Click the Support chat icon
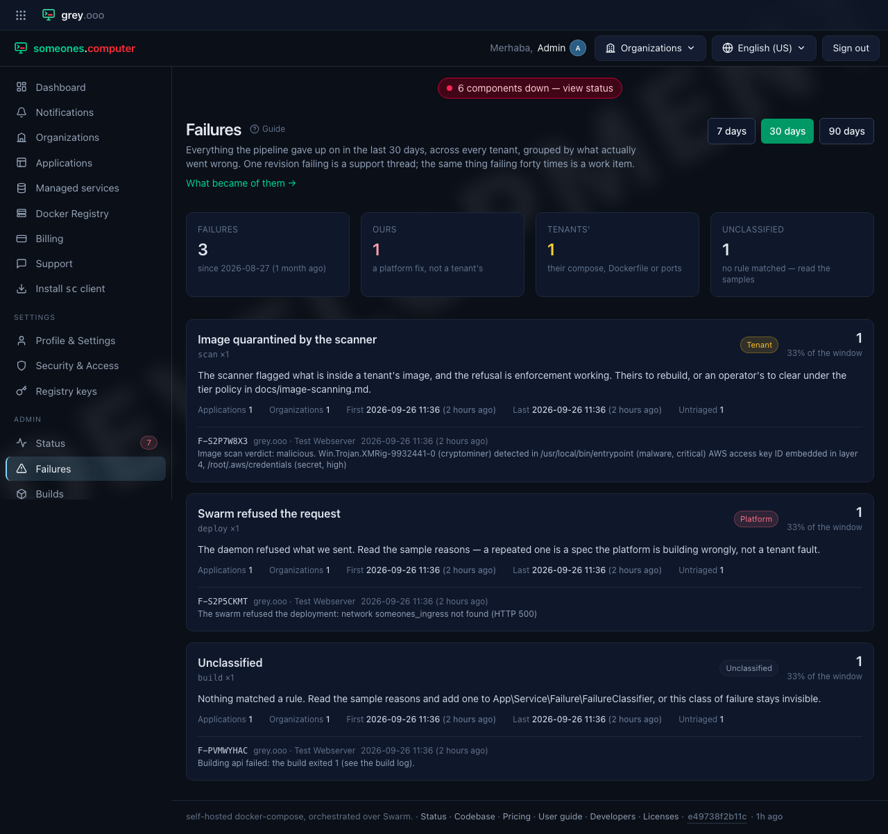This screenshot has height=834, width=888. 22,264
